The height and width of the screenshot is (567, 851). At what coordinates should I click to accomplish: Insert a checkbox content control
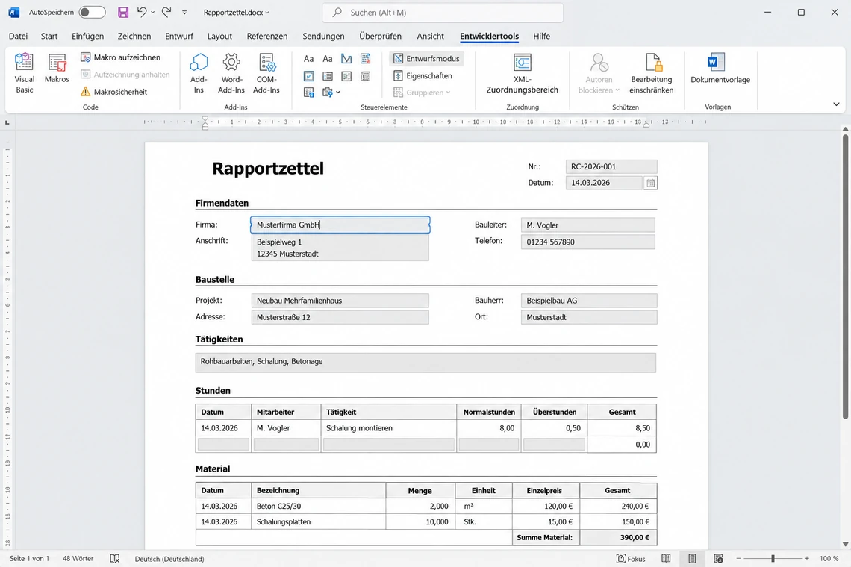309,76
